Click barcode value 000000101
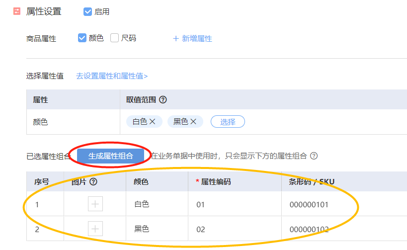407x250 pixels. point(309,205)
